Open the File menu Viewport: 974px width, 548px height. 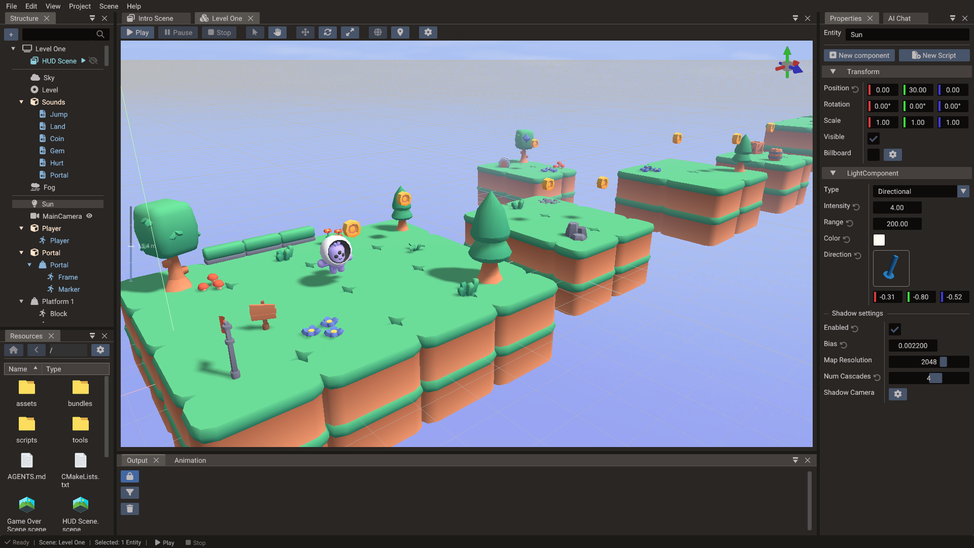11,6
